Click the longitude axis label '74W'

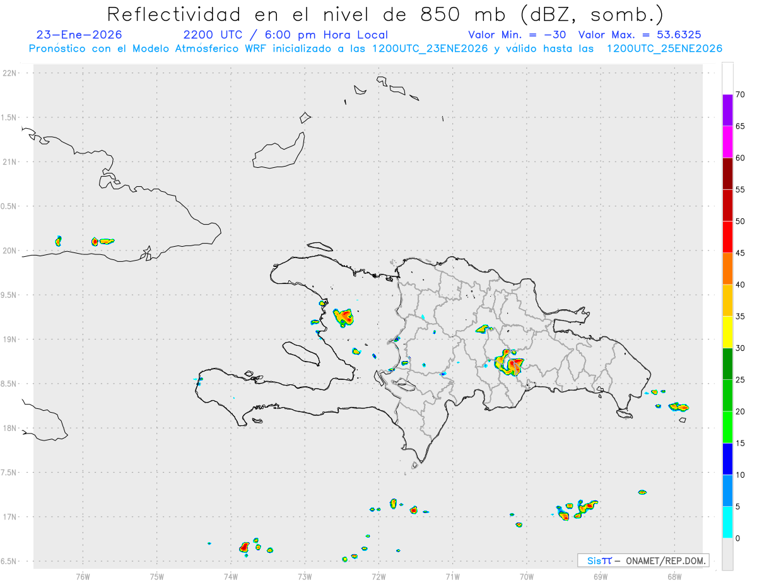(x=231, y=576)
